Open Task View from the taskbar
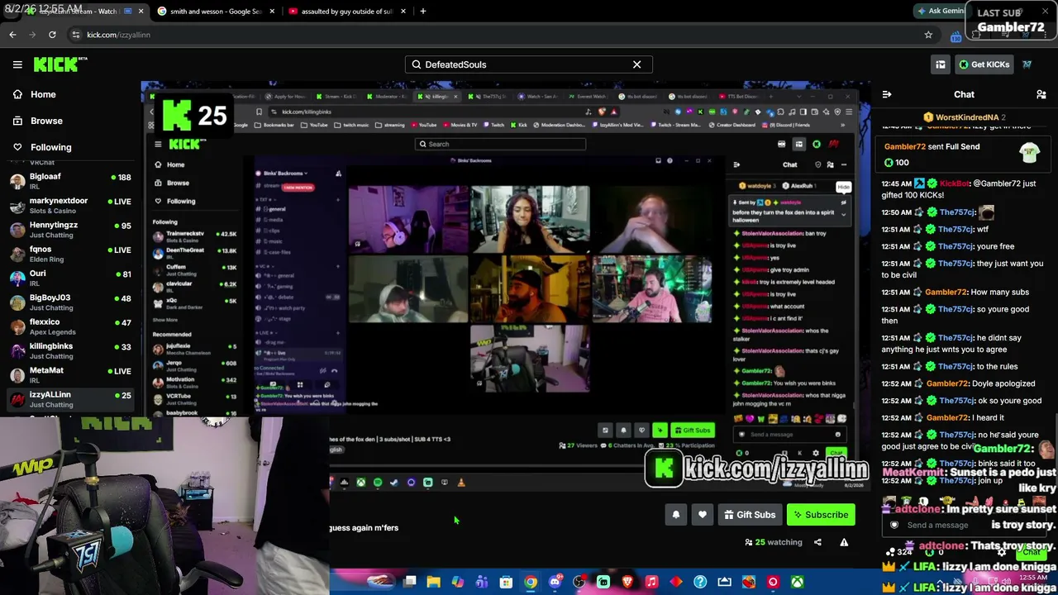The image size is (1058, 595). [x=409, y=583]
